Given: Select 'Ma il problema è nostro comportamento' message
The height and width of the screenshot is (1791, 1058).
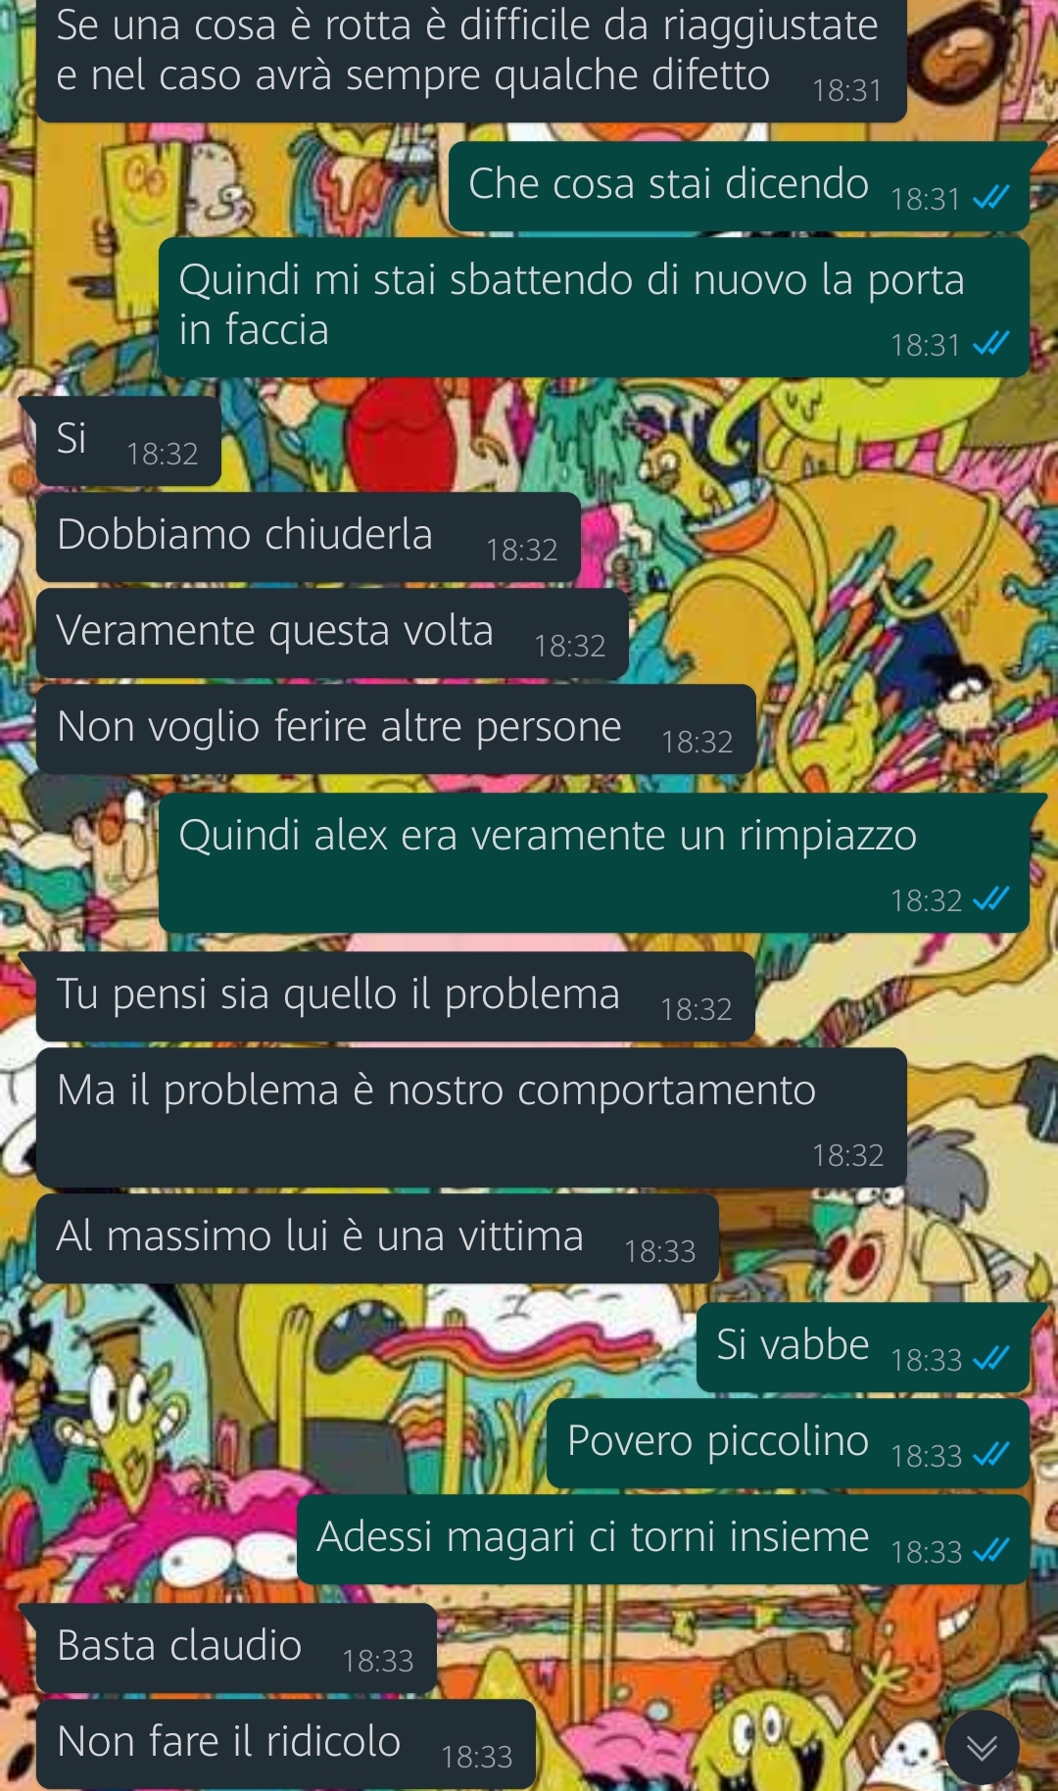Looking at the screenshot, I should (x=471, y=1117).
